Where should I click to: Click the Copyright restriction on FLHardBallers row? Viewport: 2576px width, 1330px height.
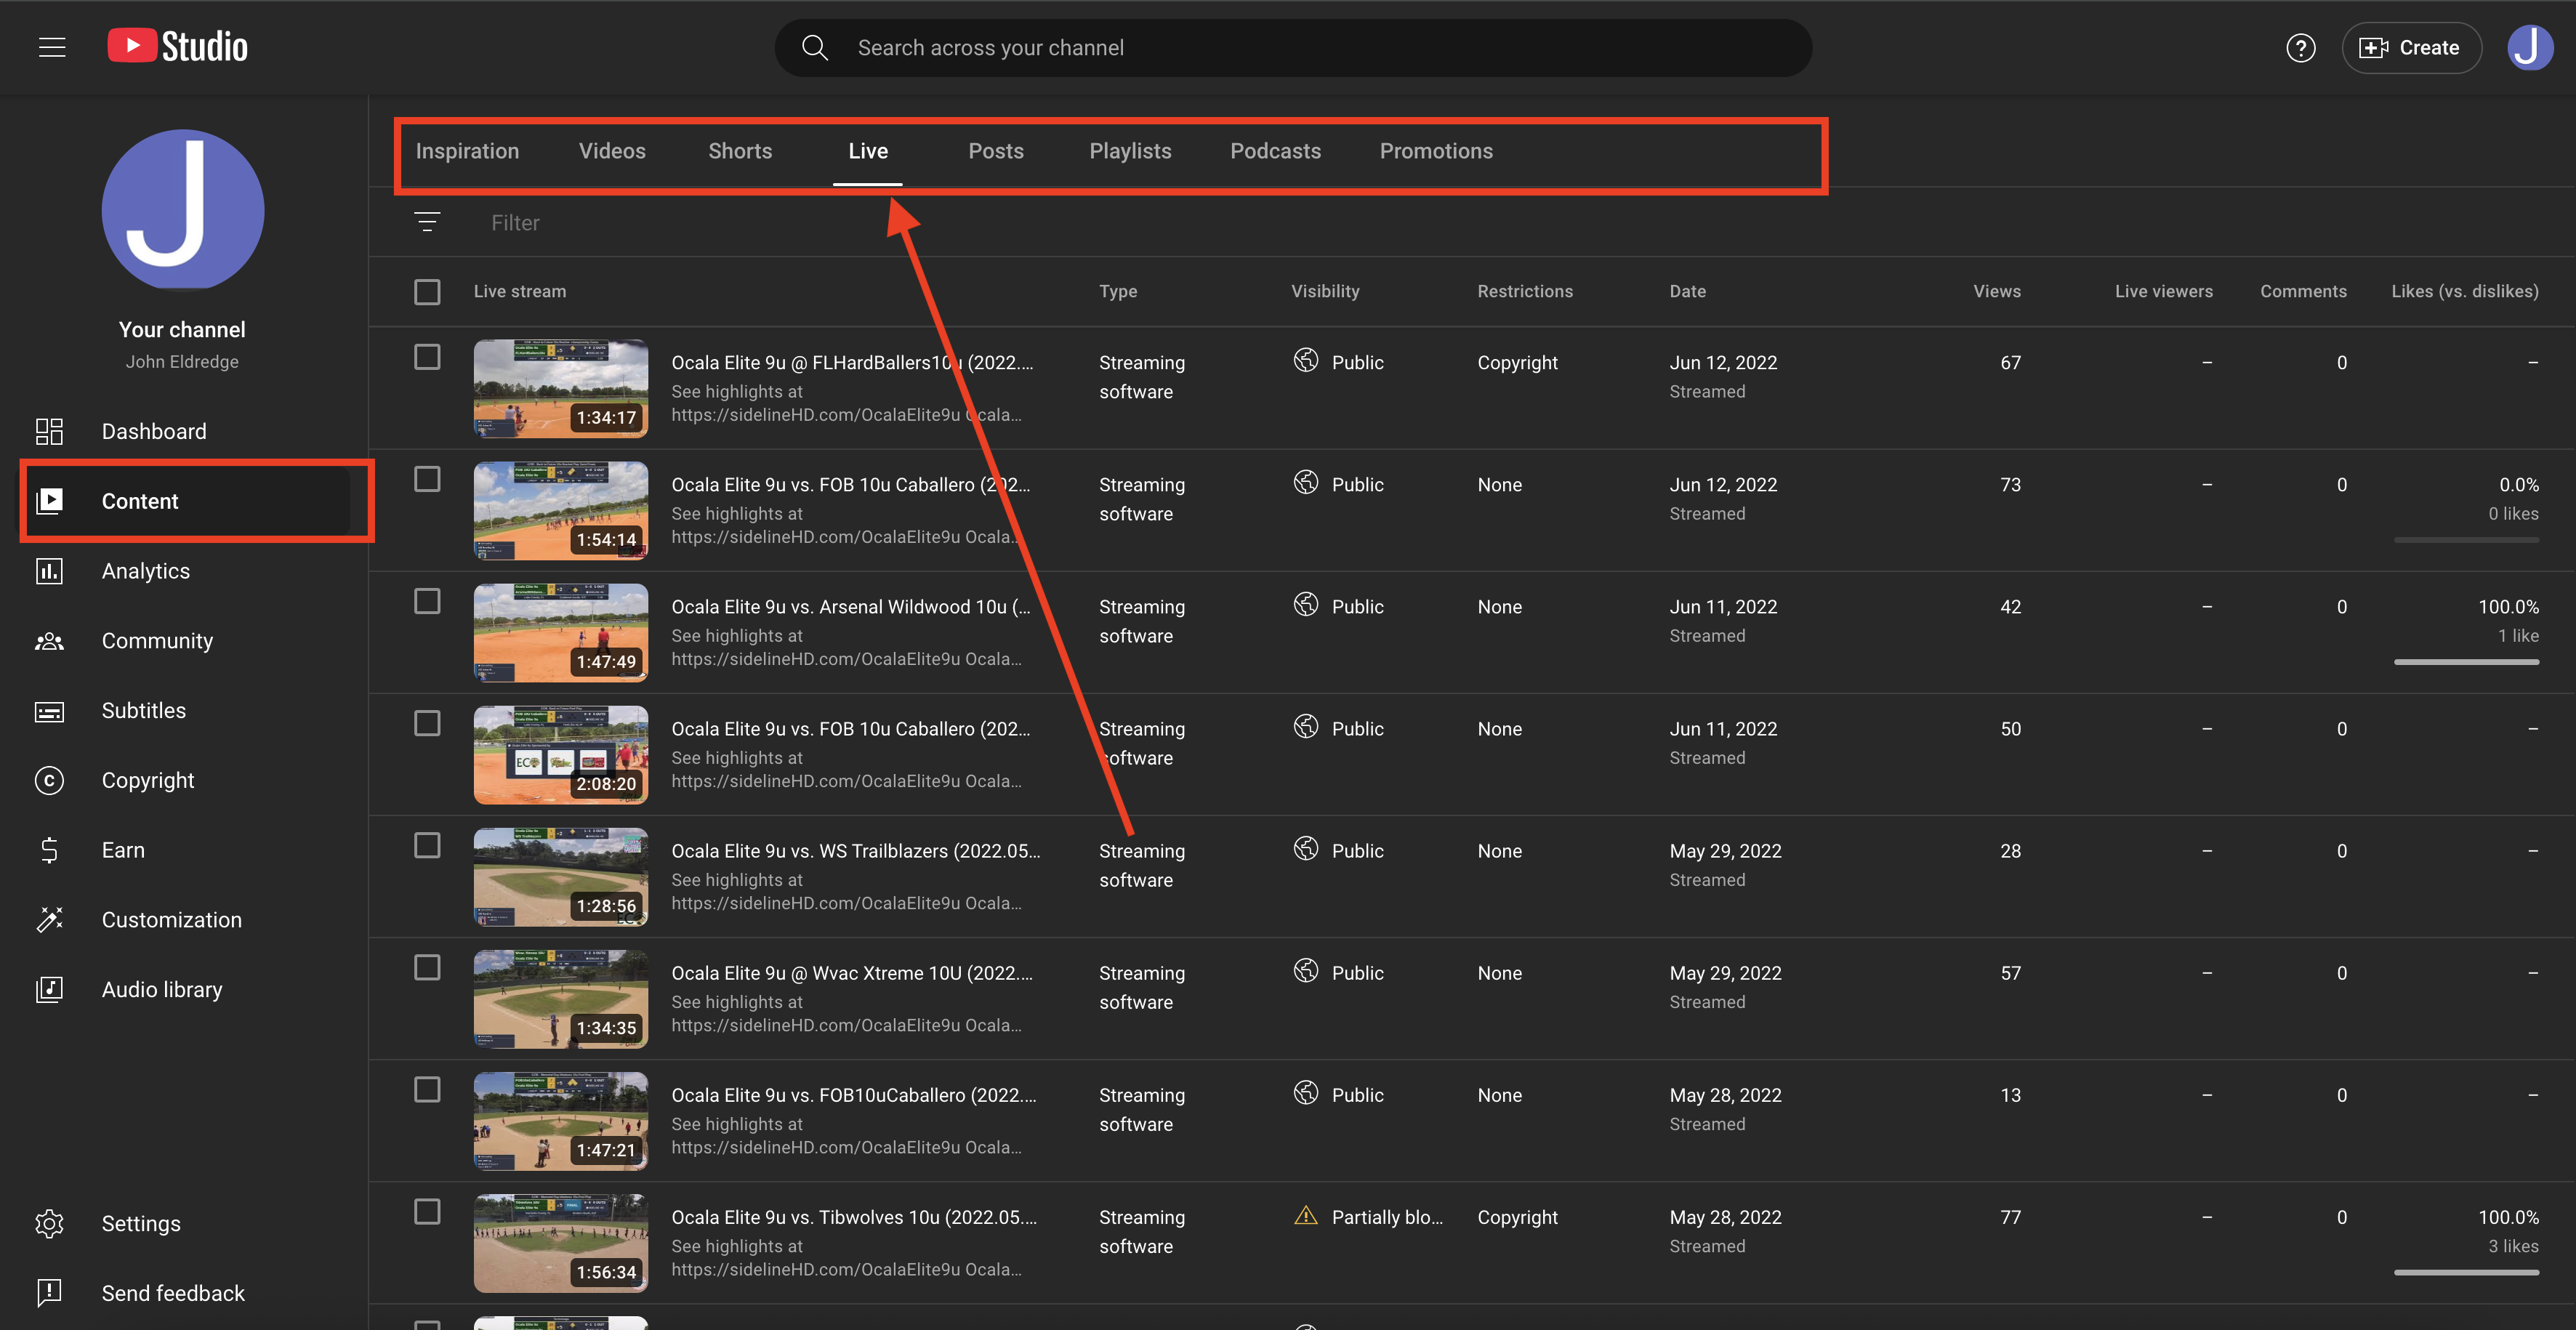1517,363
